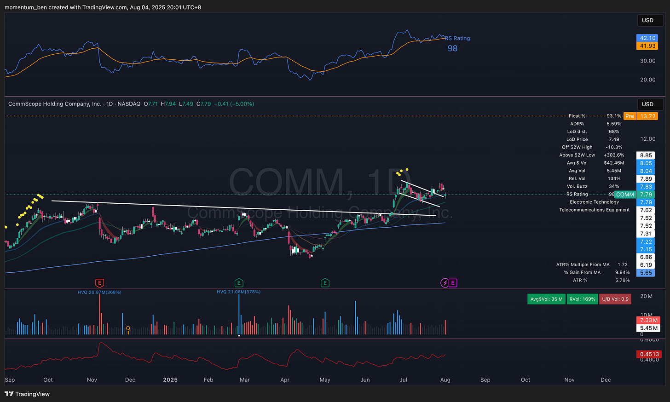Click the Rel. Vol 134% stats row
Viewport: 670px width, 402px height.
tap(595, 178)
